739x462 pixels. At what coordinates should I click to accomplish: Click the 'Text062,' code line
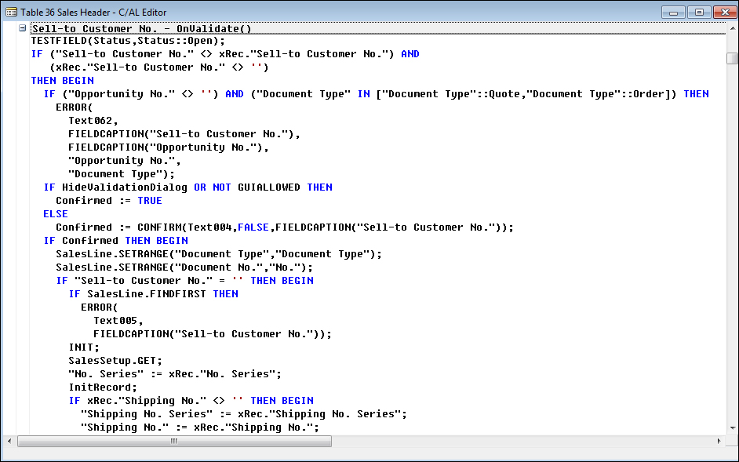point(93,121)
